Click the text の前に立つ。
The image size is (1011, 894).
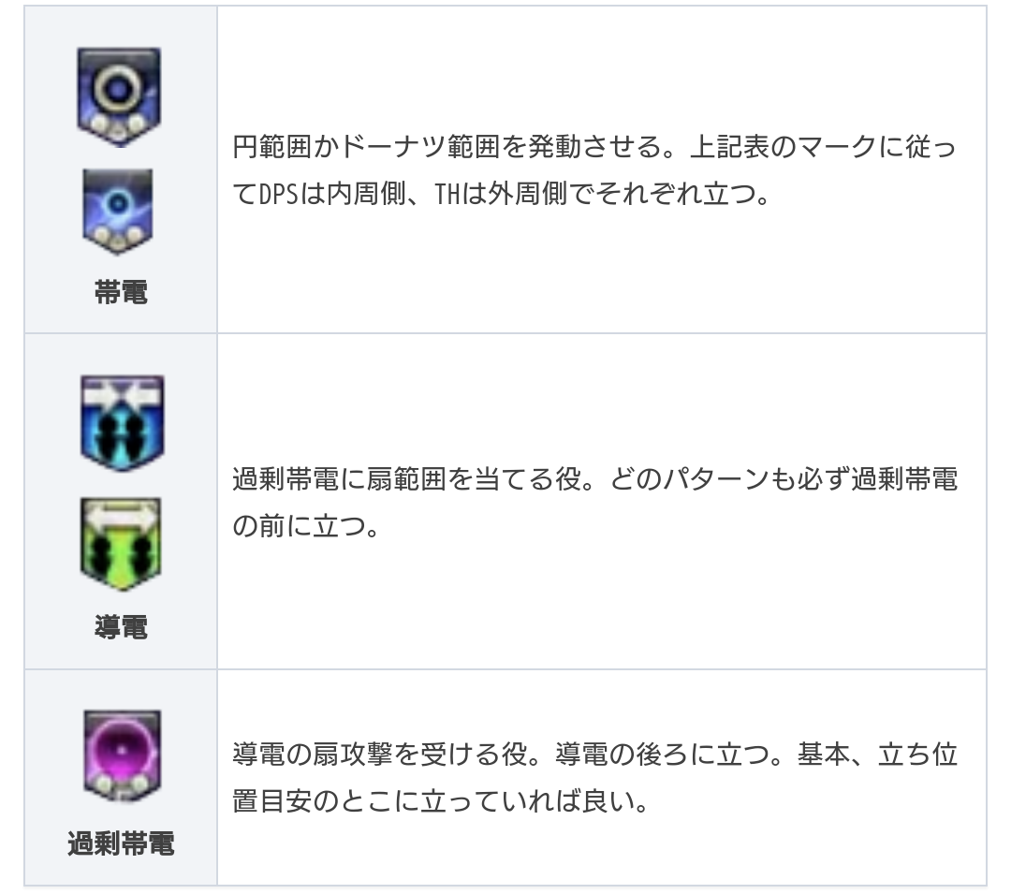click(x=307, y=527)
